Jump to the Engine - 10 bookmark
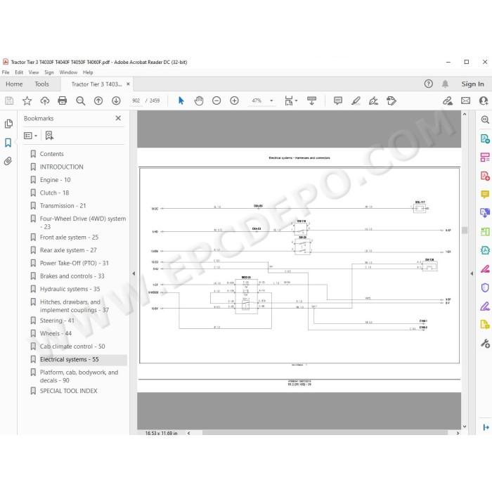 click(x=56, y=180)
